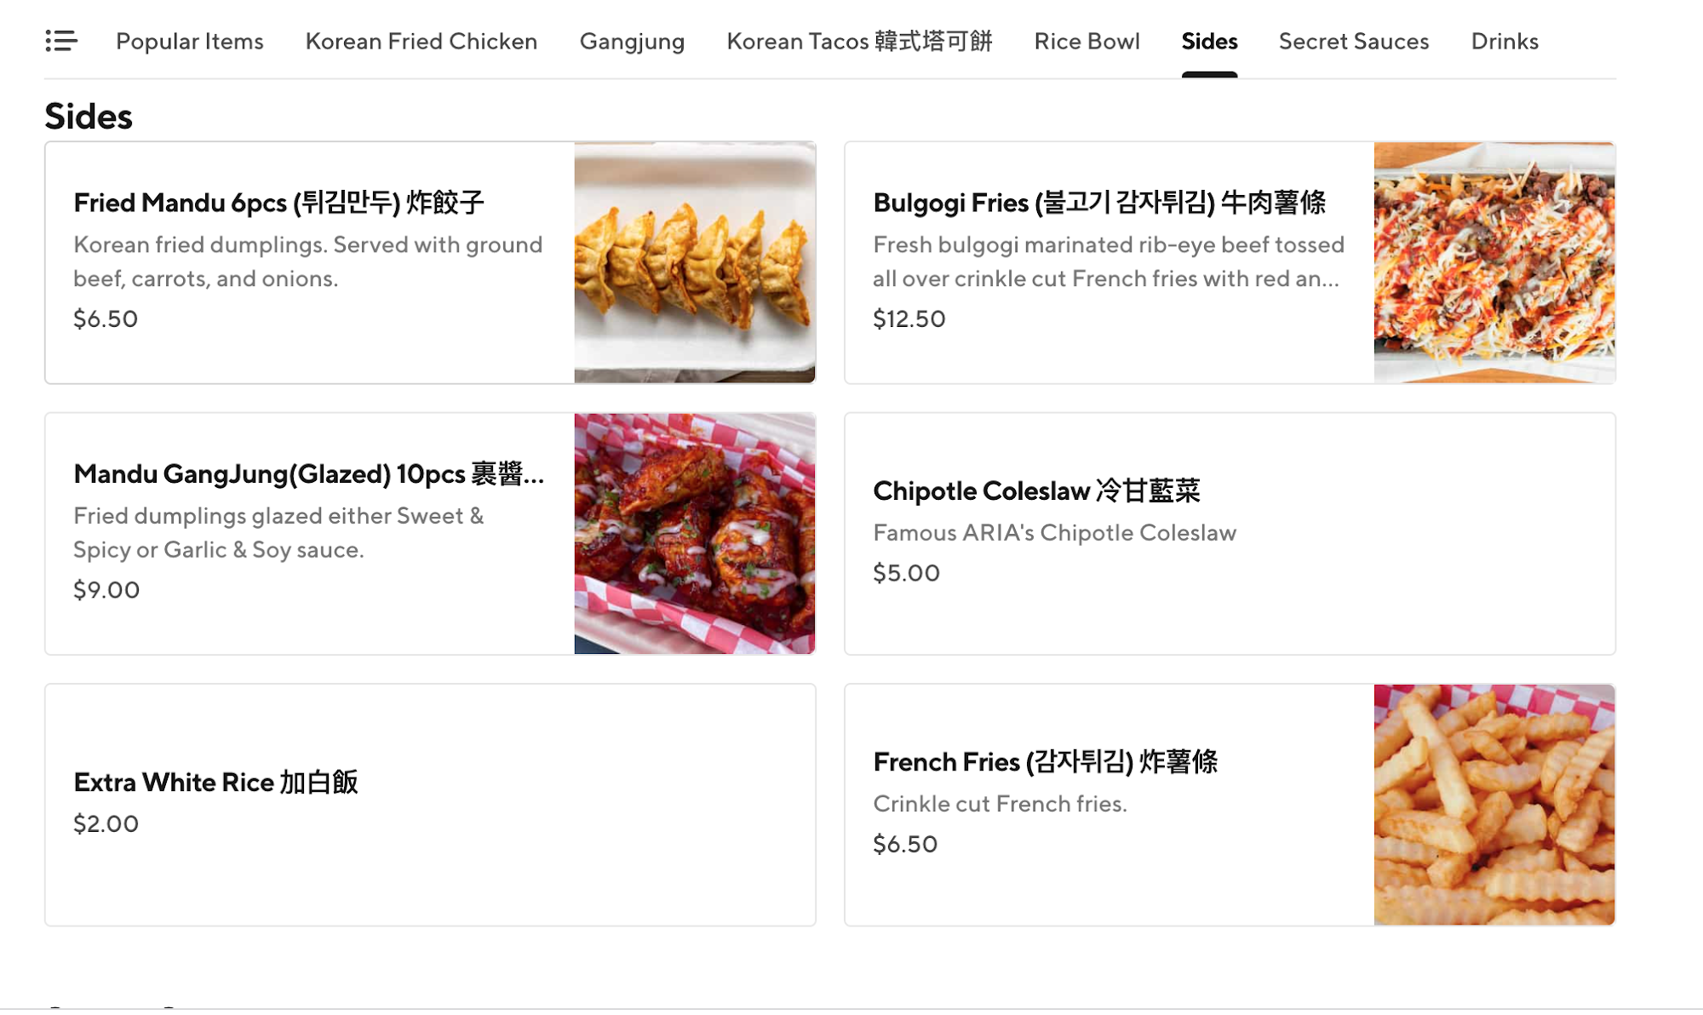Add the Extra White Rice item
1703x1015 pixels.
pos(215,782)
